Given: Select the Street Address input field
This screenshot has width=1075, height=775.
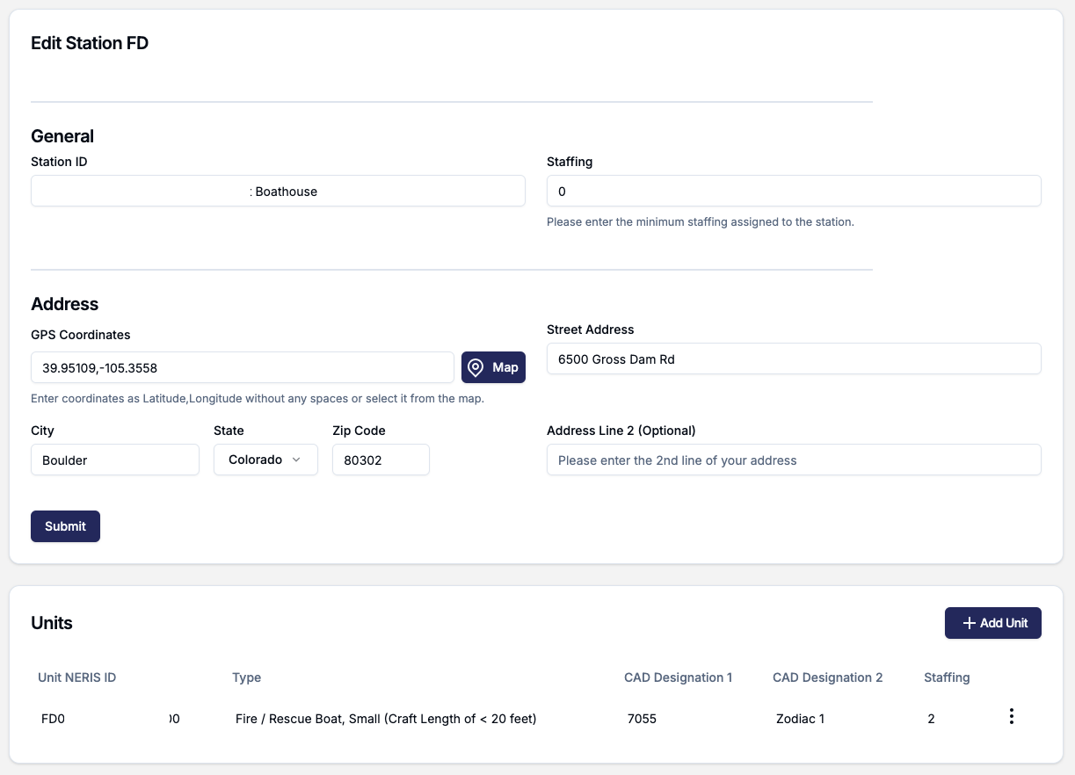Looking at the screenshot, I should pos(793,359).
